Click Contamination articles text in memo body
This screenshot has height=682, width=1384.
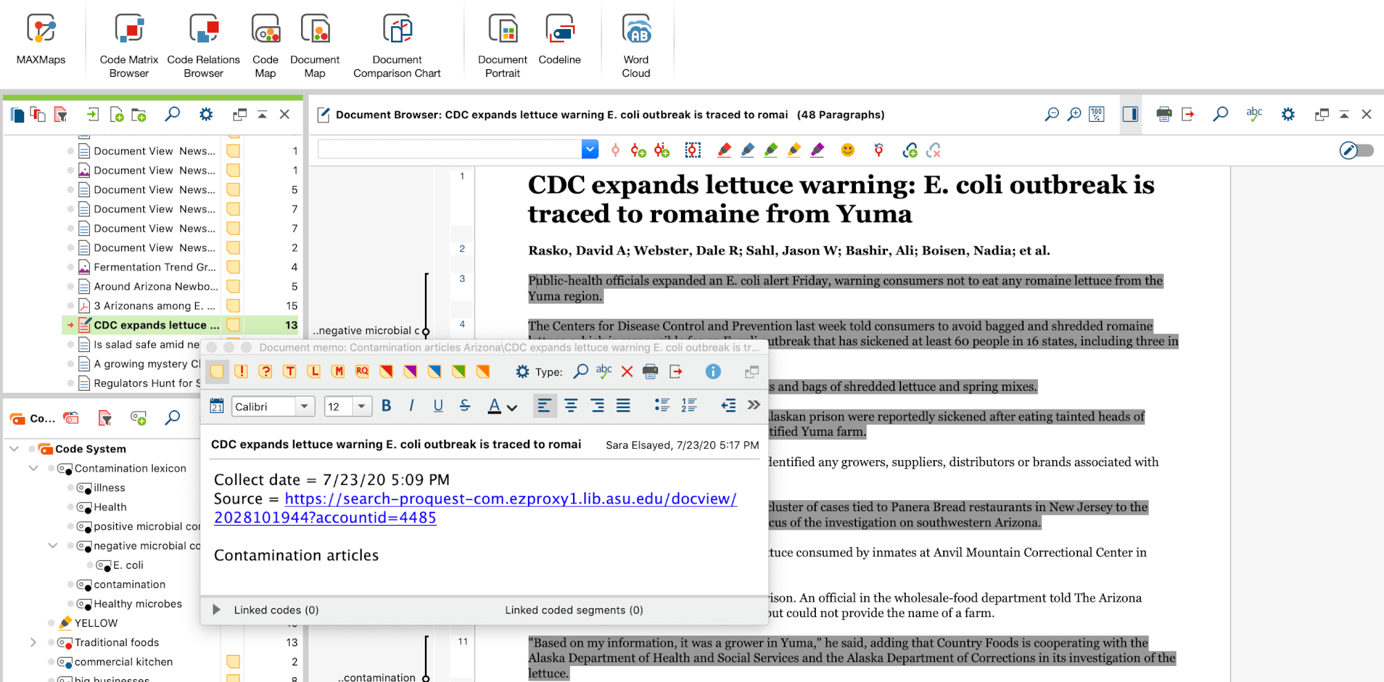pyautogui.click(x=296, y=555)
